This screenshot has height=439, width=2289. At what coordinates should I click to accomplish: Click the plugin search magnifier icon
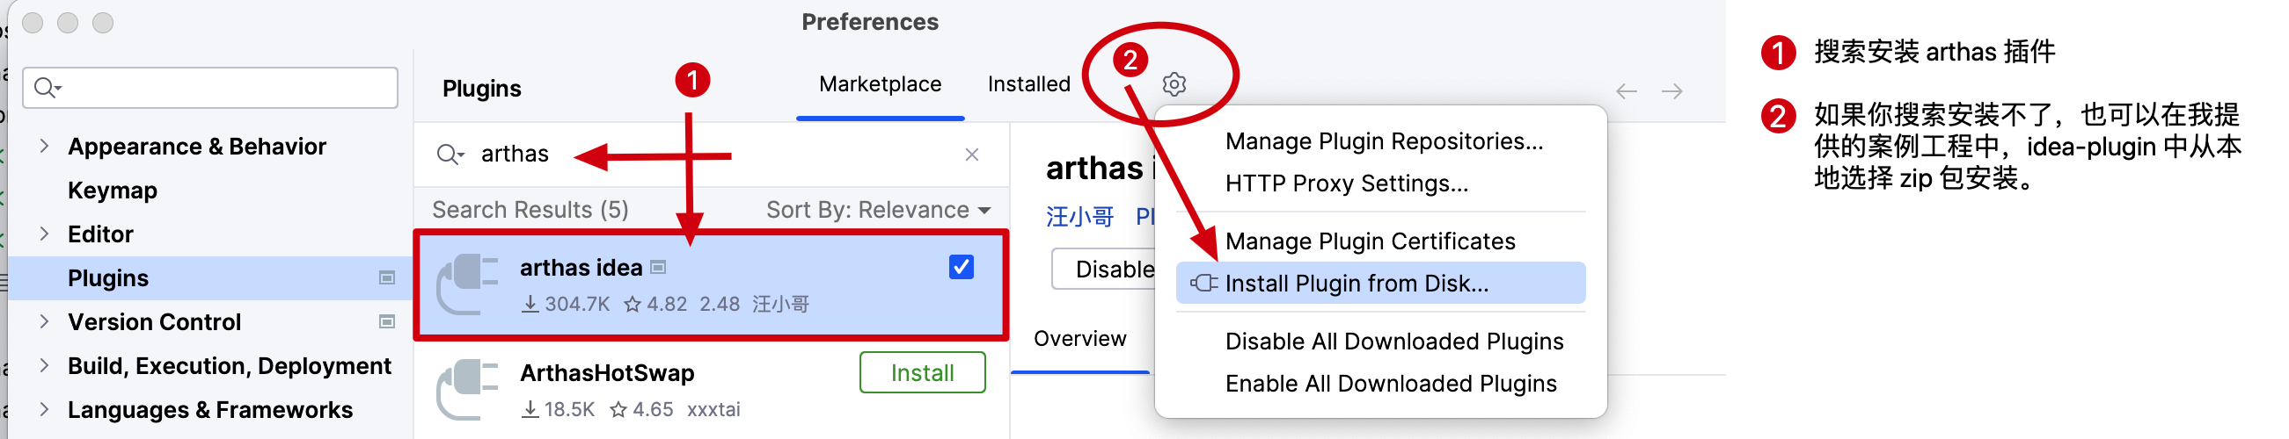coord(449,155)
